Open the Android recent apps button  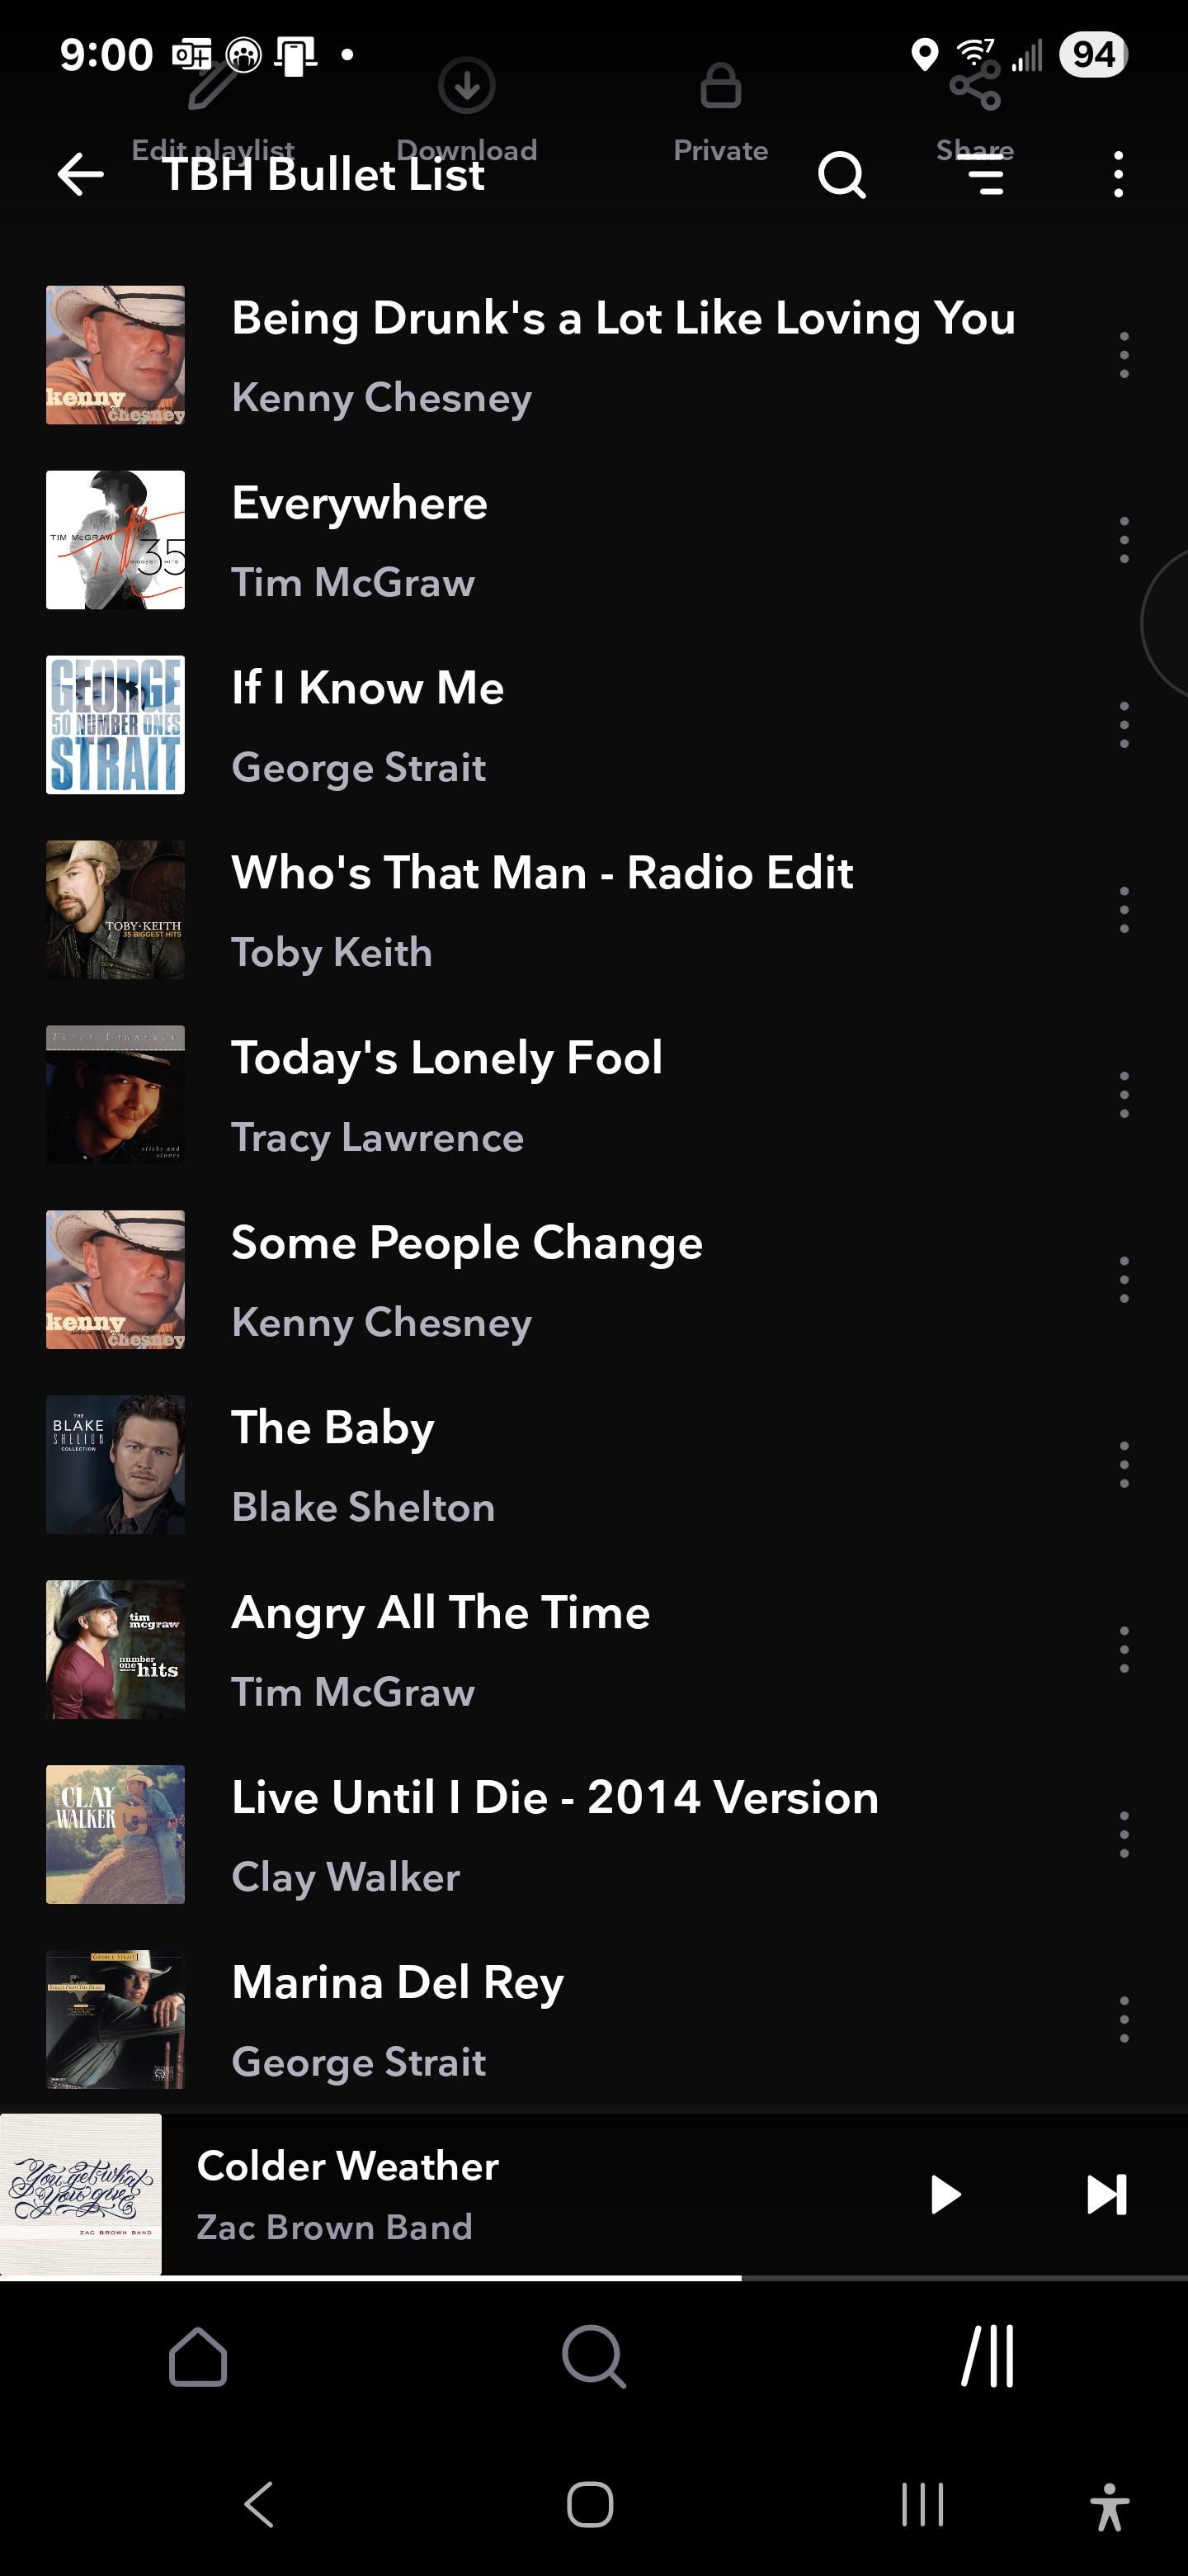pos(922,2505)
